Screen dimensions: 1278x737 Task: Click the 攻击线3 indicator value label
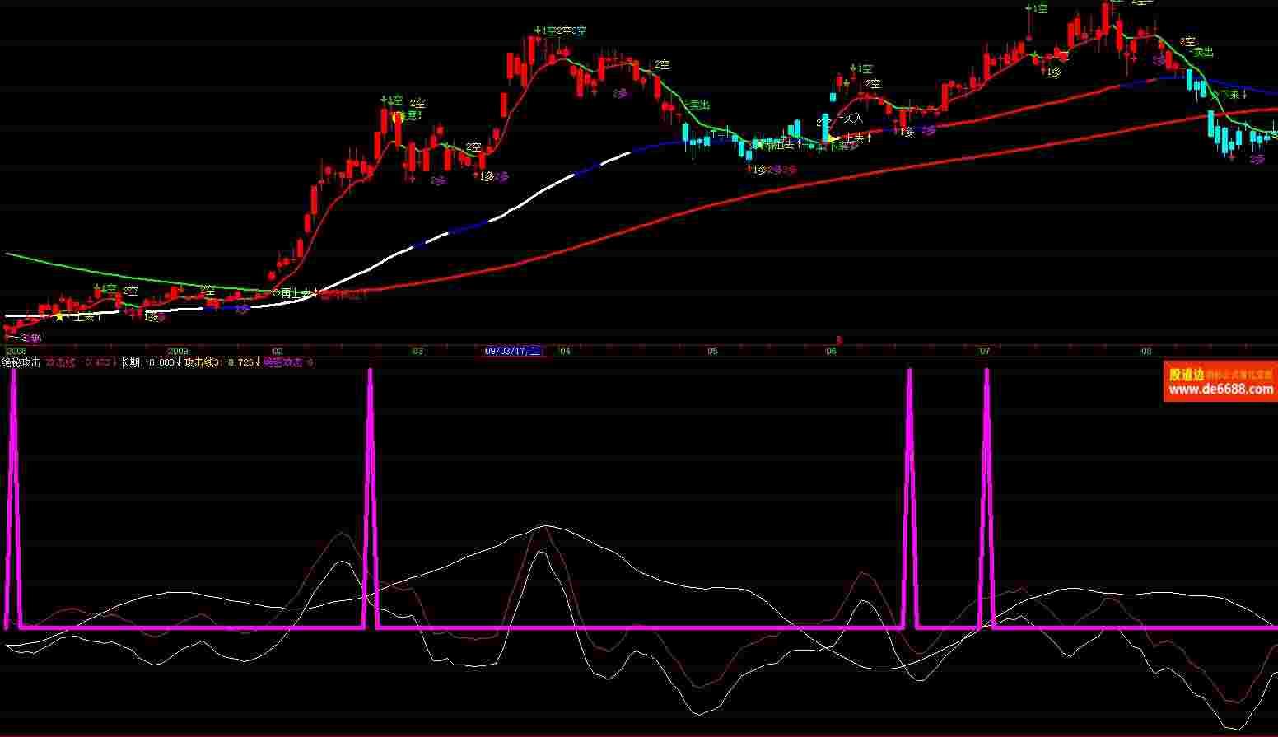coord(219,362)
